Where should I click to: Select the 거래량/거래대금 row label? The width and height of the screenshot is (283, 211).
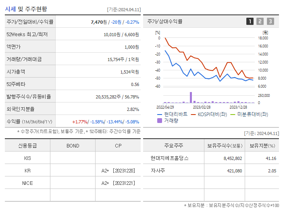tap(24, 59)
